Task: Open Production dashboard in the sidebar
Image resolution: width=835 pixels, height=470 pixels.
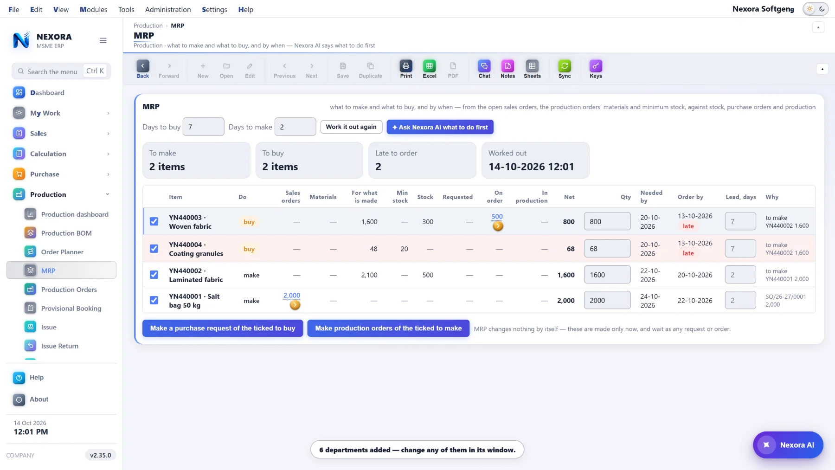Action: (x=61, y=214)
